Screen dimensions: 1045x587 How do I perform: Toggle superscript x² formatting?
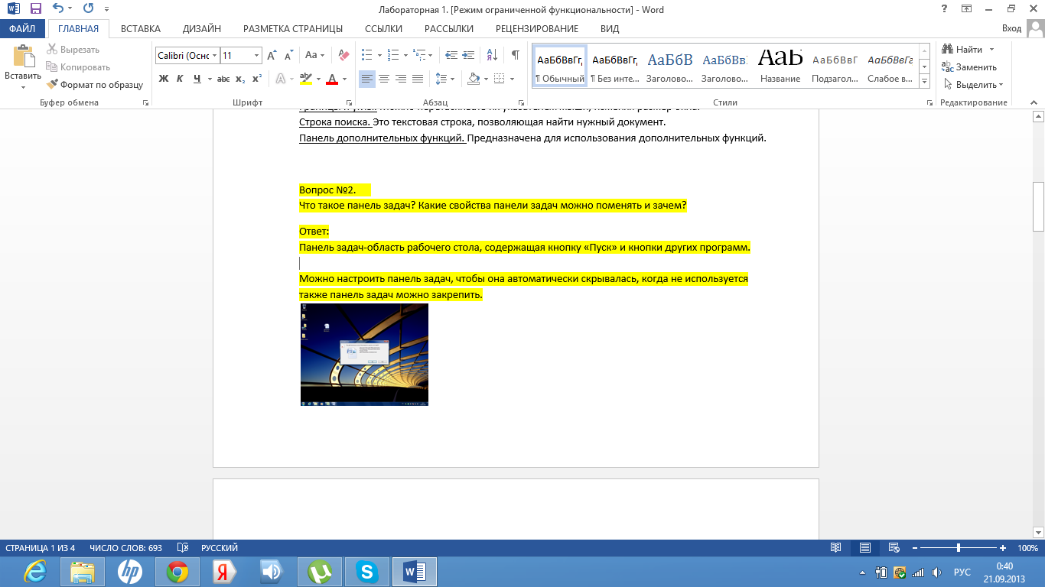coord(257,79)
